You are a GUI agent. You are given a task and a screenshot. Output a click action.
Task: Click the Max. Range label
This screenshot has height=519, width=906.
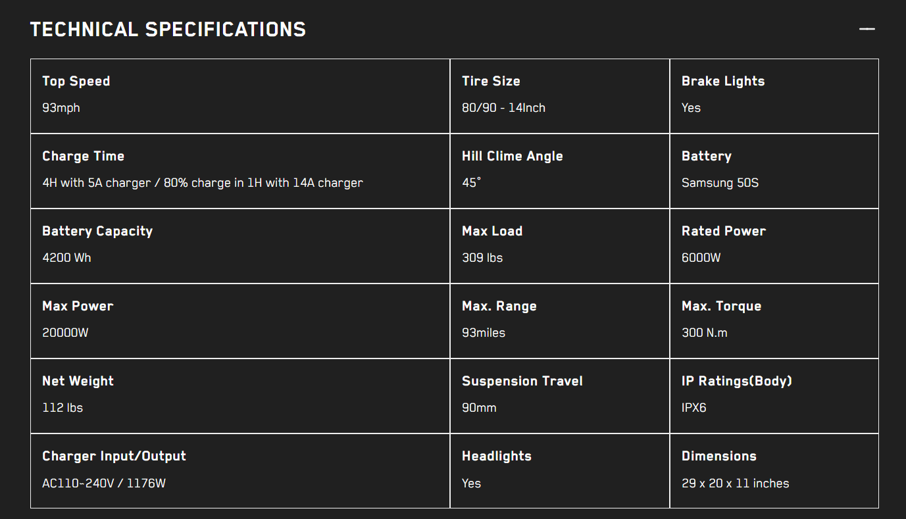pos(499,306)
